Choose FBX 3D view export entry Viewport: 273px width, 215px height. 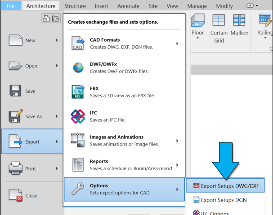(125, 92)
